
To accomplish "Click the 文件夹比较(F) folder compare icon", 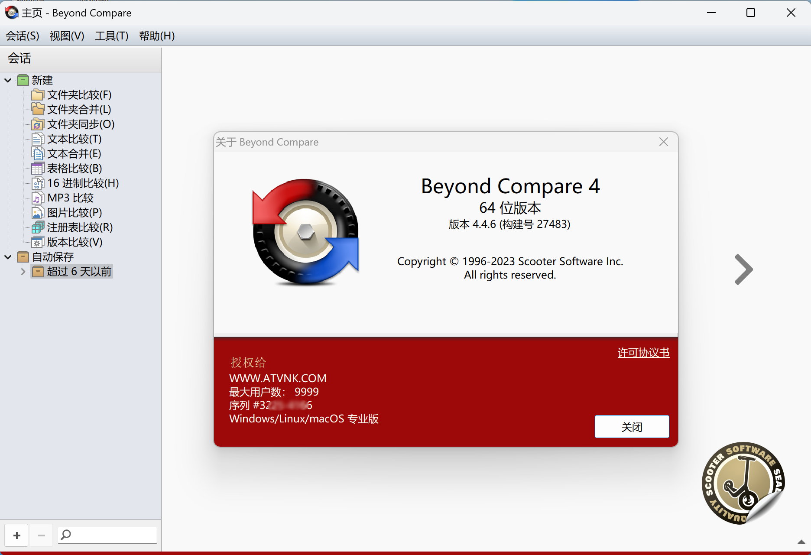I will point(38,95).
